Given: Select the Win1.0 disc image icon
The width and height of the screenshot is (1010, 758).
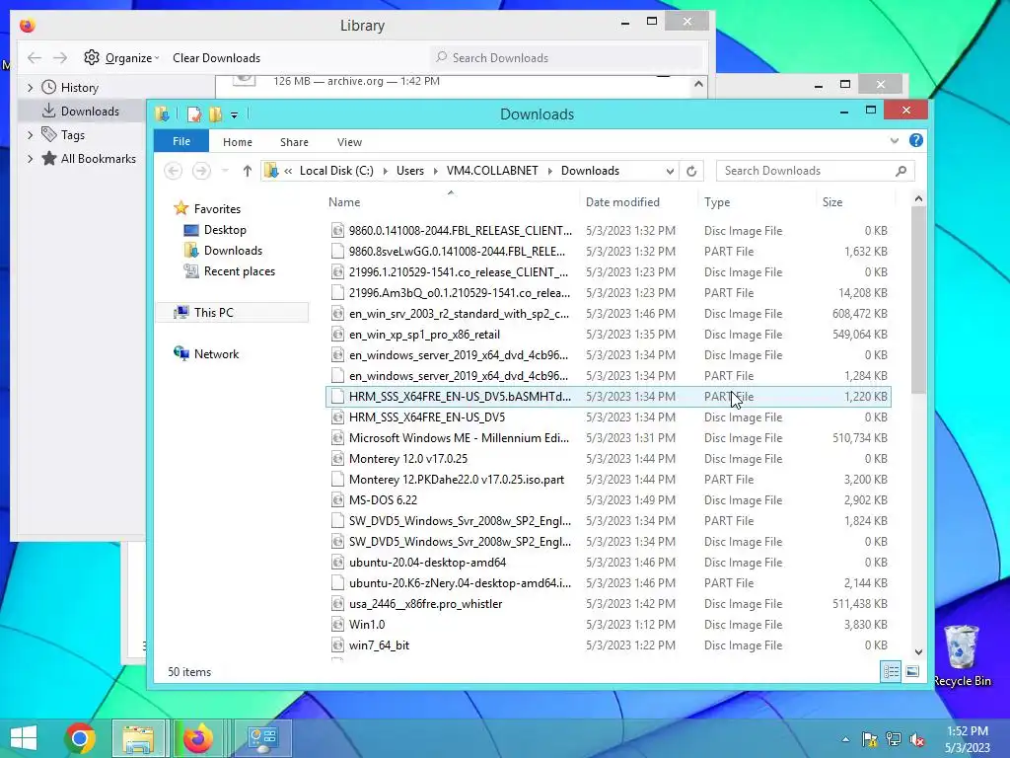Looking at the screenshot, I should [337, 625].
